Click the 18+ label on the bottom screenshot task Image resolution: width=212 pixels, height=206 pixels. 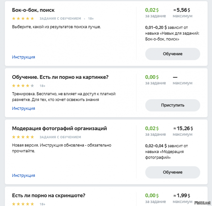(x=42, y=204)
